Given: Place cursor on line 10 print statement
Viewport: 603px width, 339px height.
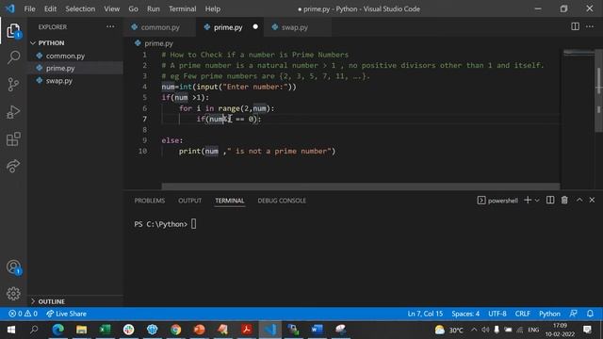Looking at the screenshot, I should (257, 151).
